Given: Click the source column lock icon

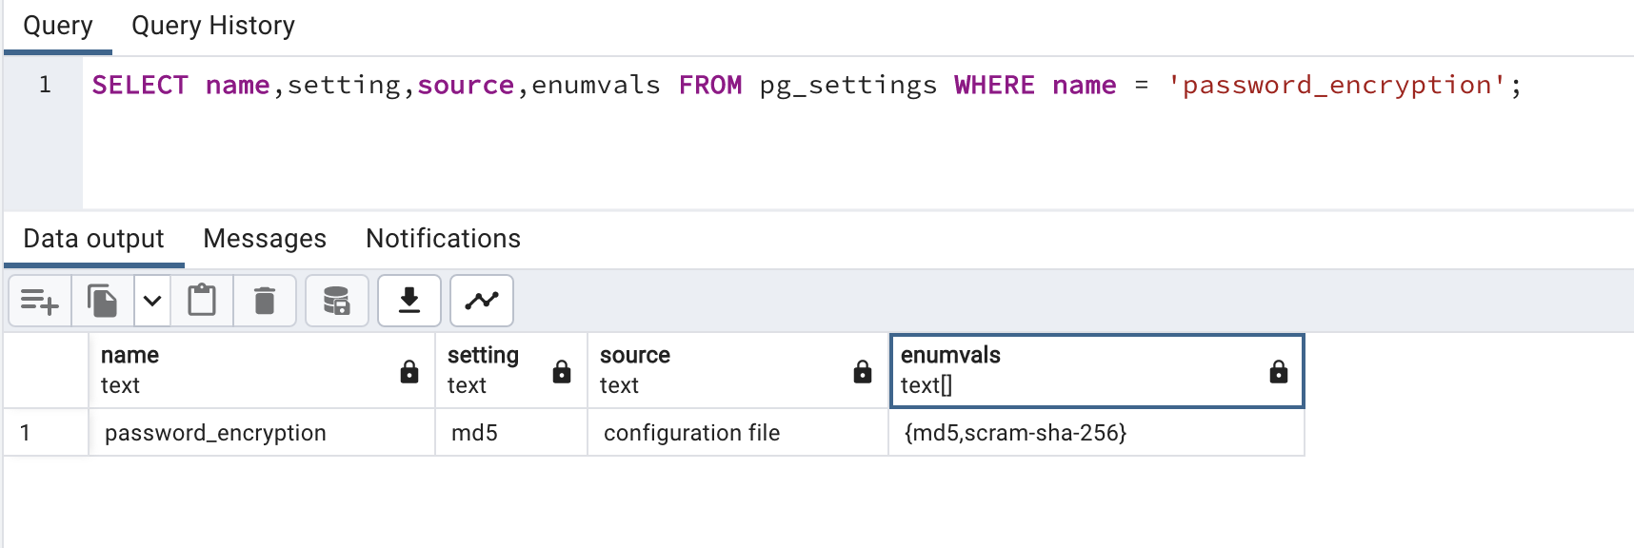Looking at the screenshot, I should tap(863, 372).
